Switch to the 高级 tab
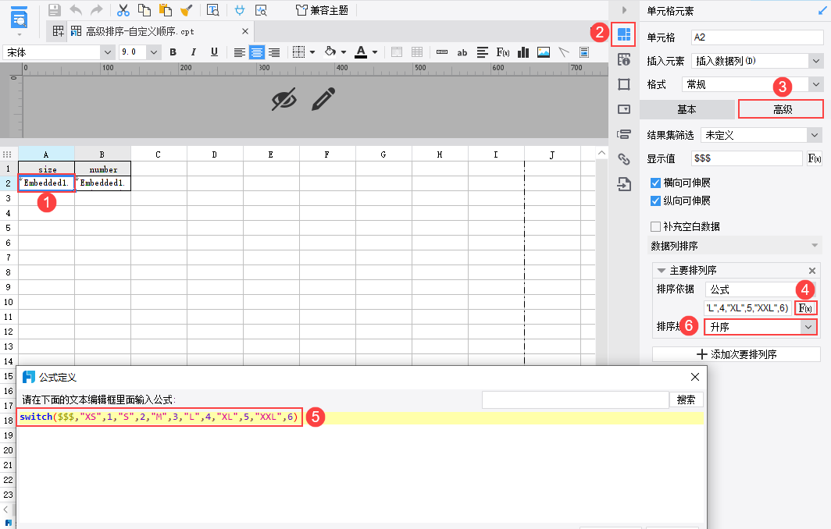 point(781,109)
